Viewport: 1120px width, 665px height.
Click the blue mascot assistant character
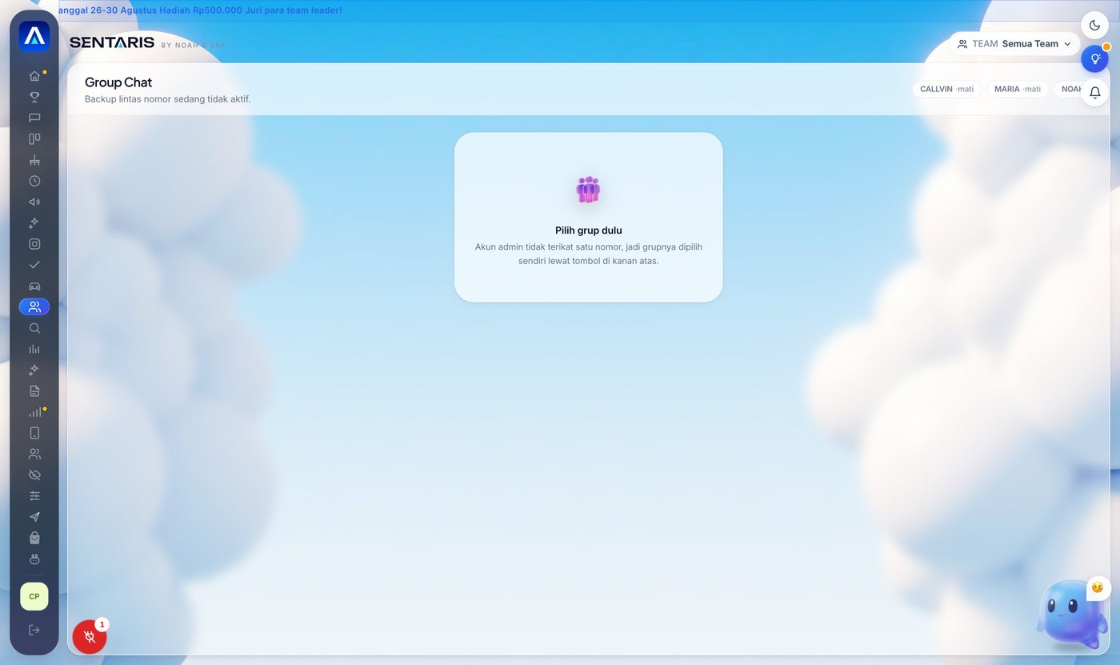pyautogui.click(x=1070, y=615)
